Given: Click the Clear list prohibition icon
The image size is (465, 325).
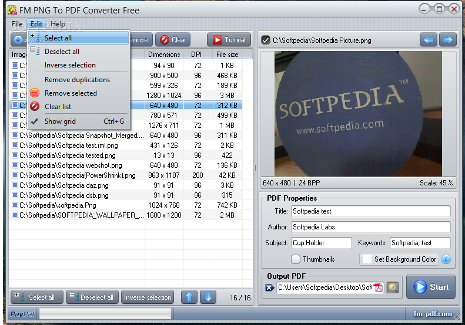Looking at the screenshot, I should click(35, 106).
